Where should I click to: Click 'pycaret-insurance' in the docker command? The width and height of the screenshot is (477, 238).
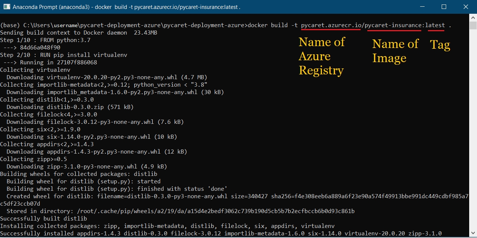(394, 25)
